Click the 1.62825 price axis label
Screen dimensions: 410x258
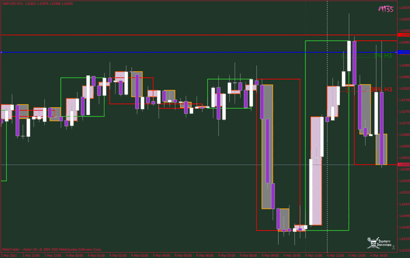(x=404, y=88)
